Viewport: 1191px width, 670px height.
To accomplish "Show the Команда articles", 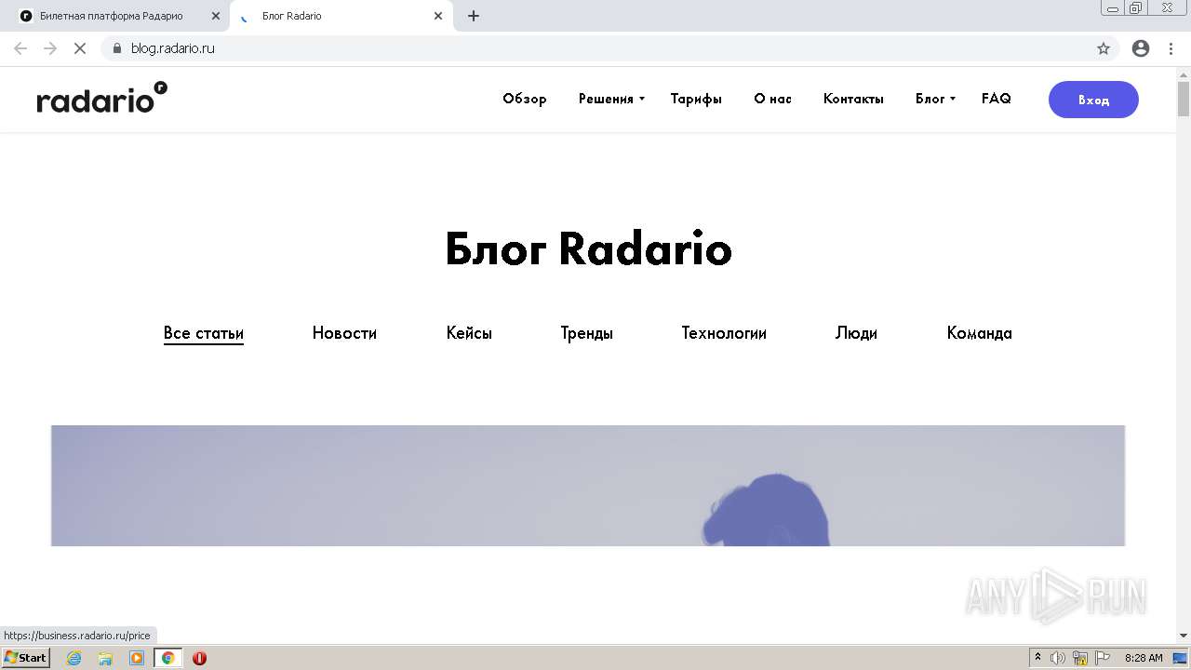I will point(979,333).
